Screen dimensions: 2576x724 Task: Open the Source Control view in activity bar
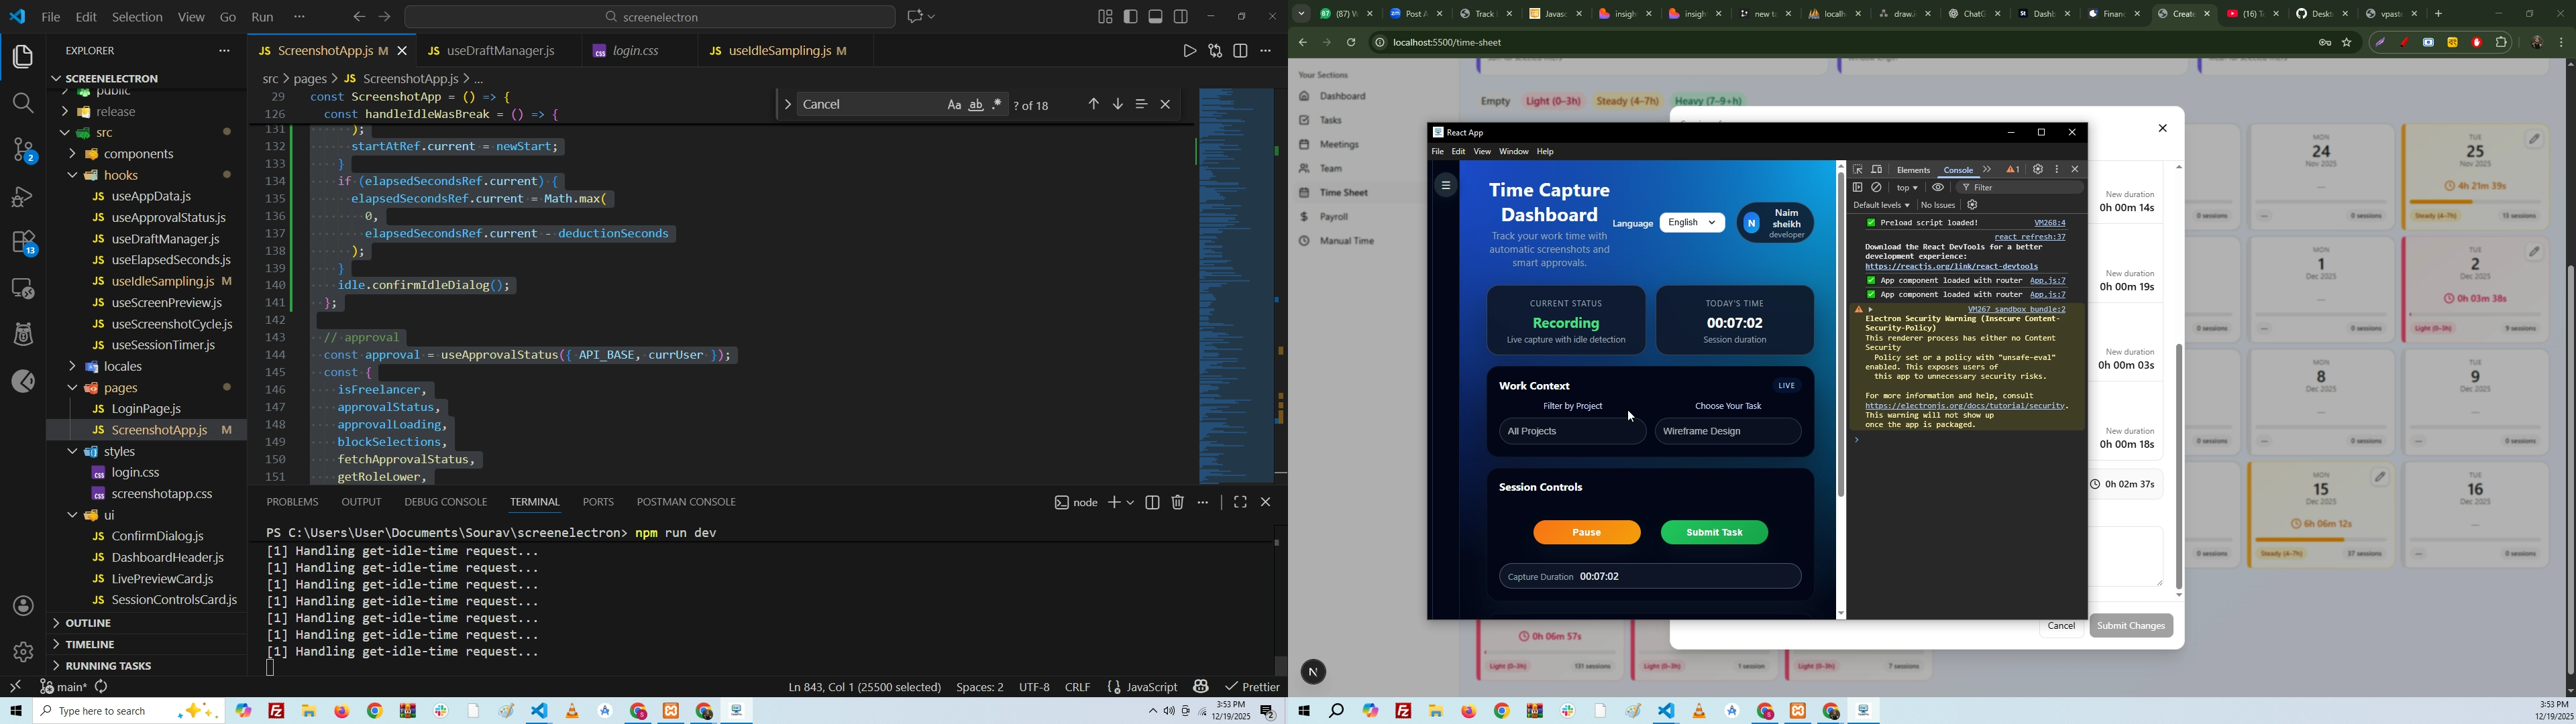point(24,150)
